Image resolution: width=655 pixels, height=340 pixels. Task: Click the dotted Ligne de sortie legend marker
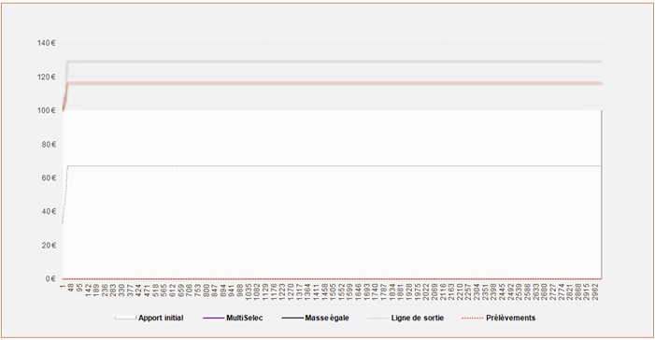pyautogui.click(x=378, y=319)
